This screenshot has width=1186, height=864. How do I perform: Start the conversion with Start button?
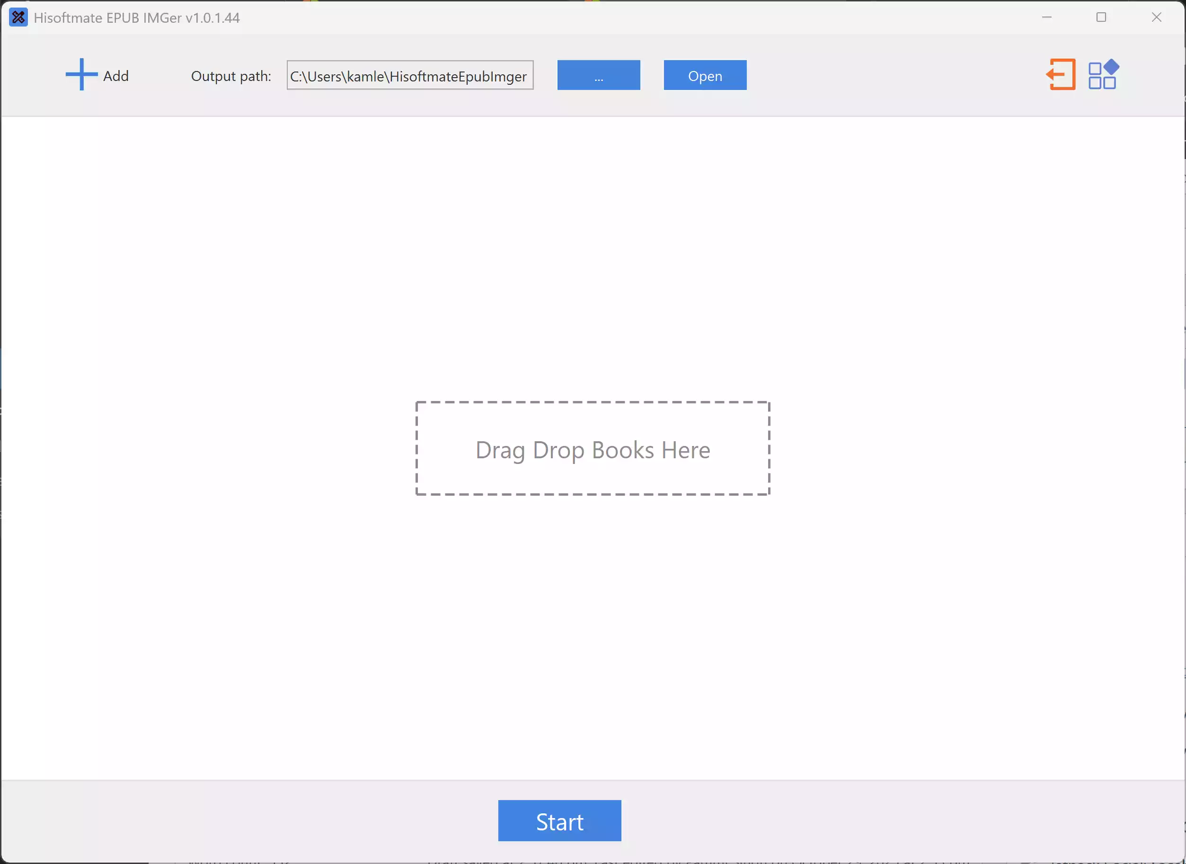[x=559, y=821]
